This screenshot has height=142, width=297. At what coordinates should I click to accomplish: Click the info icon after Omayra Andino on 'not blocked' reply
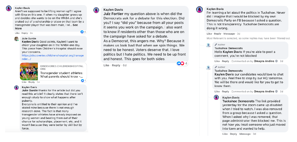(x=276, y=61)
